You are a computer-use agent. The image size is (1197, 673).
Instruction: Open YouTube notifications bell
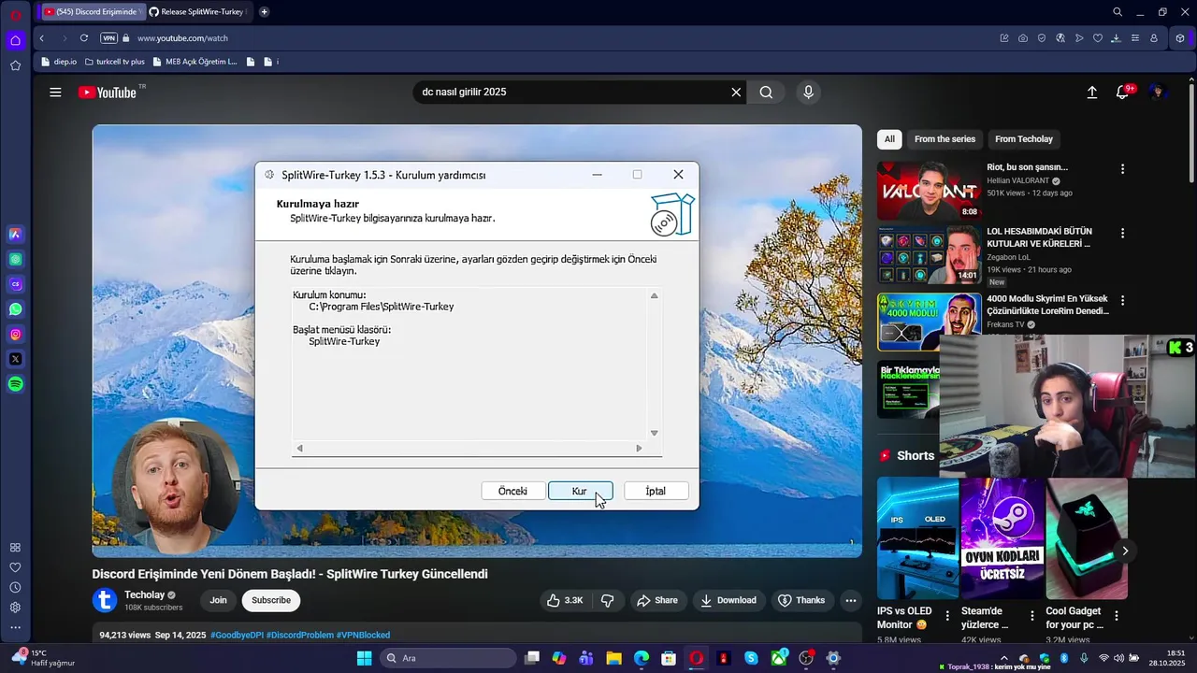pos(1123,93)
